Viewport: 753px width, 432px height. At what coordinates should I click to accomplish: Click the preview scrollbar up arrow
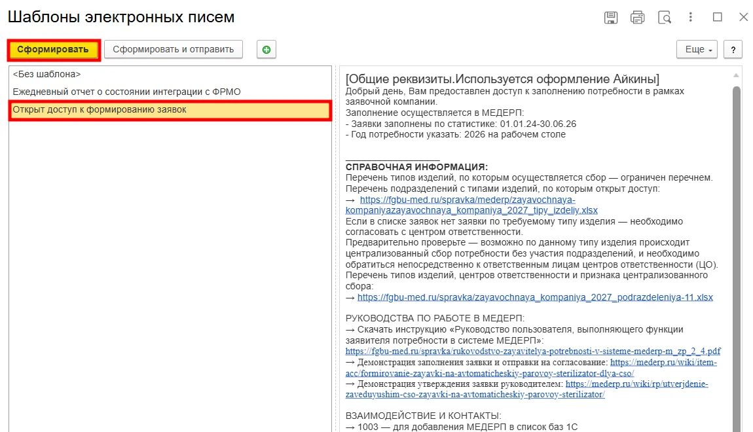click(x=736, y=75)
